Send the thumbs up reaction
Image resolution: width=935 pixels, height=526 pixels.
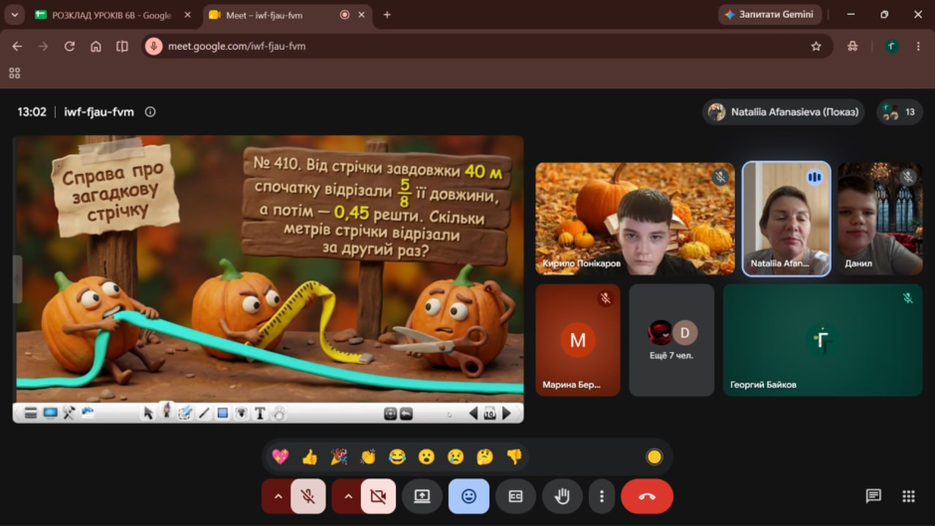coord(309,456)
